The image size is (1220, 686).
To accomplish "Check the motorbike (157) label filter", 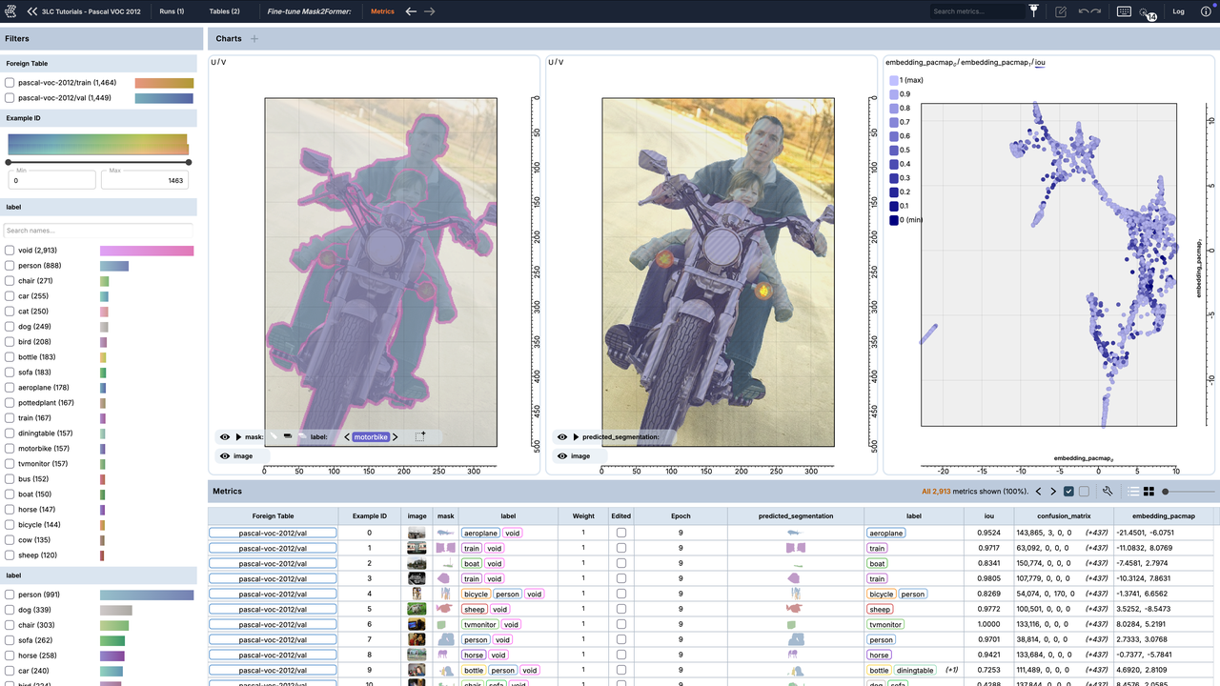I will (x=10, y=449).
